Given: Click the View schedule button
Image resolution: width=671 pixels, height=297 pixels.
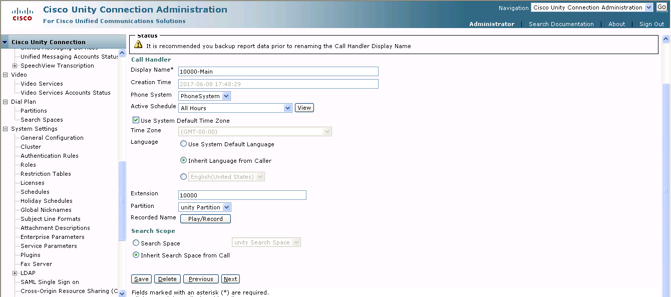Looking at the screenshot, I should [304, 108].
